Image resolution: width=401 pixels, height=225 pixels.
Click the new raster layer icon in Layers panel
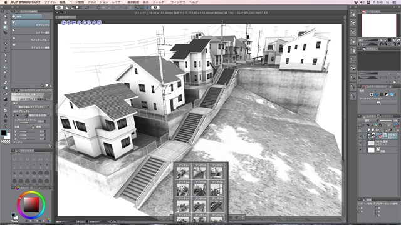tap(368, 130)
